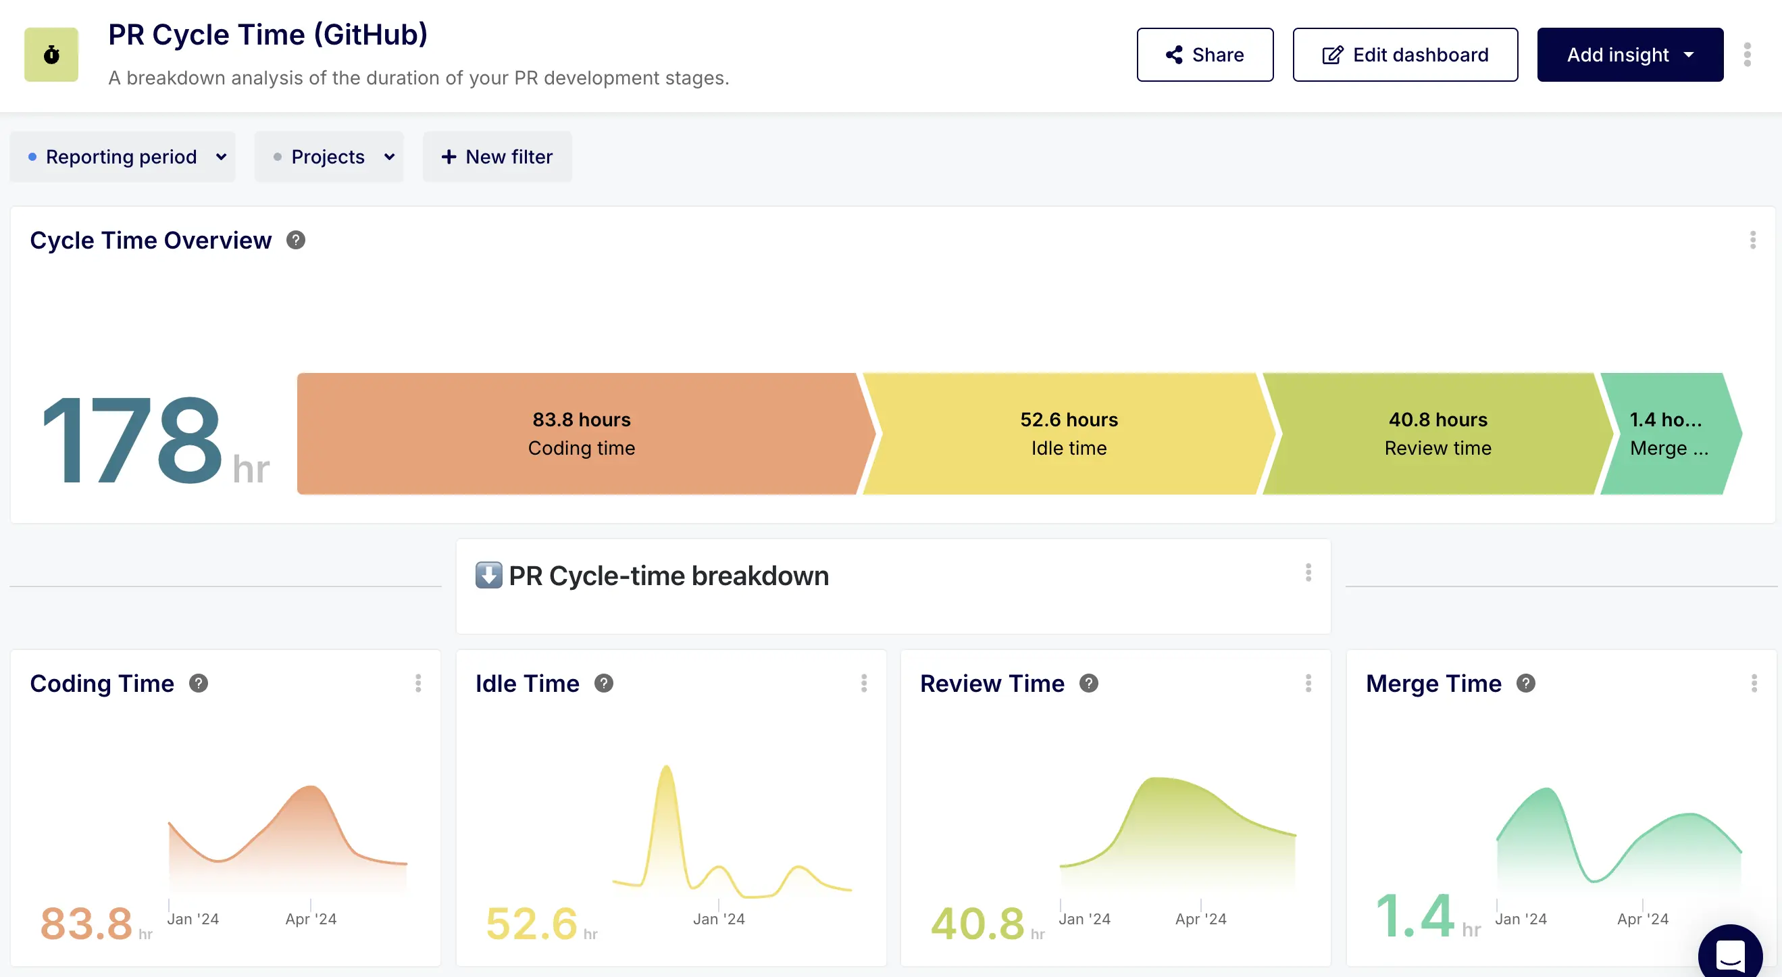Open the Idle Time help icon
The width and height of the screenshot is (1782, 977).
pyautogui.click(x=604, y=684)
